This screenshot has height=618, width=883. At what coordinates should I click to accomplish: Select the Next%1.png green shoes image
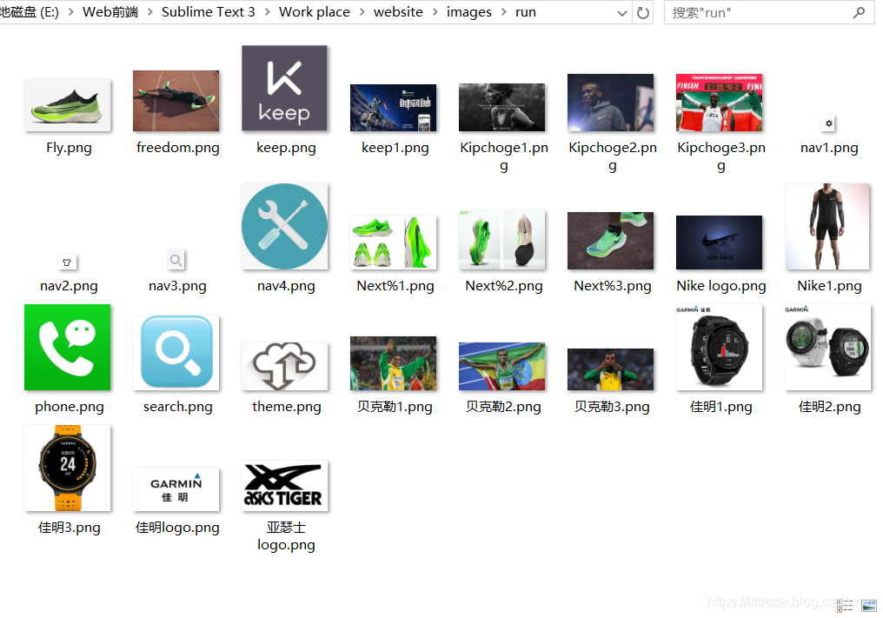pos(393,243)
